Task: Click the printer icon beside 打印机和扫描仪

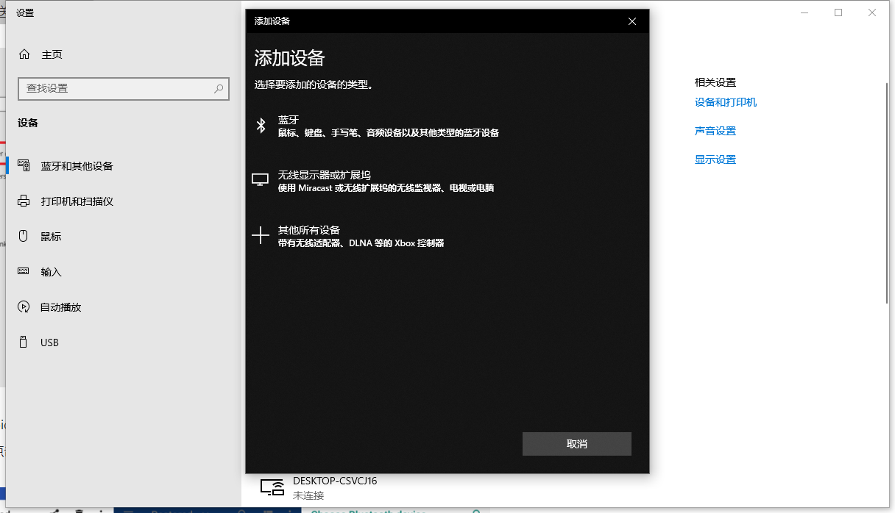Action: tap(24, 201)
